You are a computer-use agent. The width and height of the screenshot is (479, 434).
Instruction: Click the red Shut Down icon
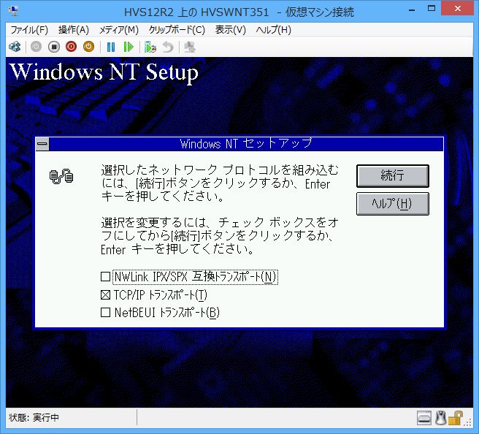pyautogui.click(x=71, y=47)
